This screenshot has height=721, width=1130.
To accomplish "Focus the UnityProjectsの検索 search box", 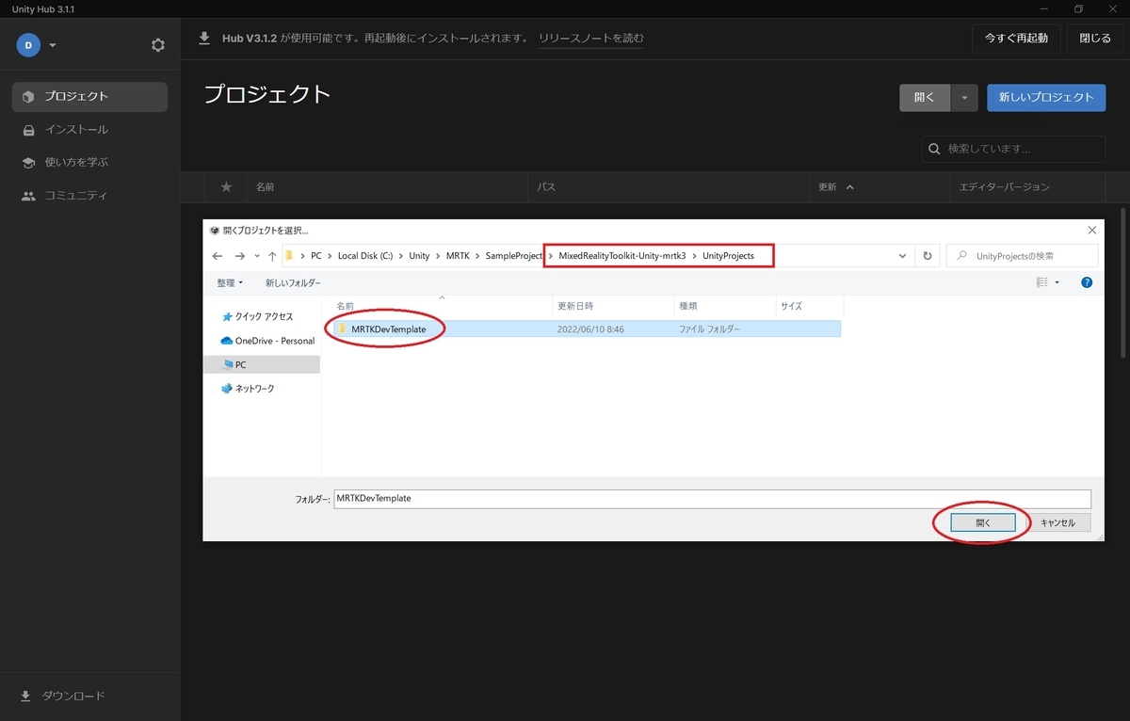I will pos(1022,256).
